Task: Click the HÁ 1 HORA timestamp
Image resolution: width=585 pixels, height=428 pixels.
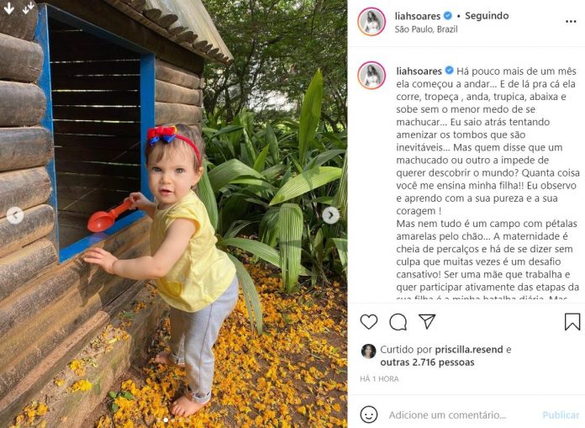Action: point(379,379)
